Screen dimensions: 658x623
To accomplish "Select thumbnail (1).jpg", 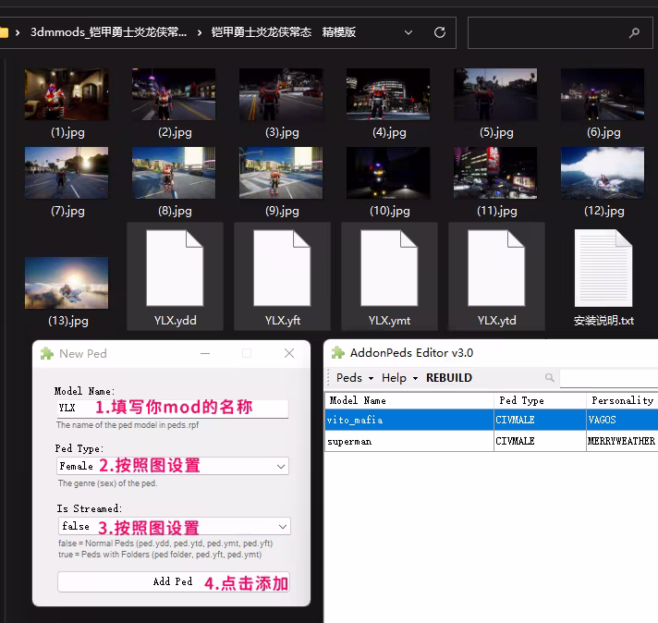I will (x=67, y=94).
